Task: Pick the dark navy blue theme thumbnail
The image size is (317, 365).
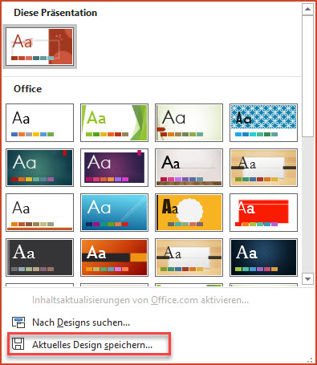Action: [263, 258]
